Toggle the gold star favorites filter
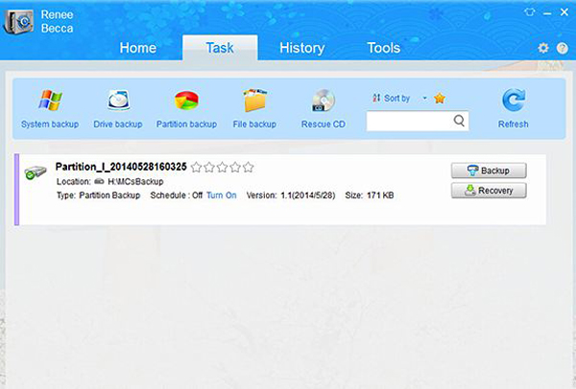The height and width of the screenshot is (389, 576). [x=440, y=98]
